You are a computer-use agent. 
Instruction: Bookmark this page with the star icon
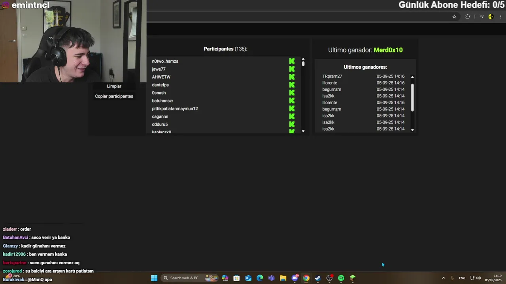454,17
